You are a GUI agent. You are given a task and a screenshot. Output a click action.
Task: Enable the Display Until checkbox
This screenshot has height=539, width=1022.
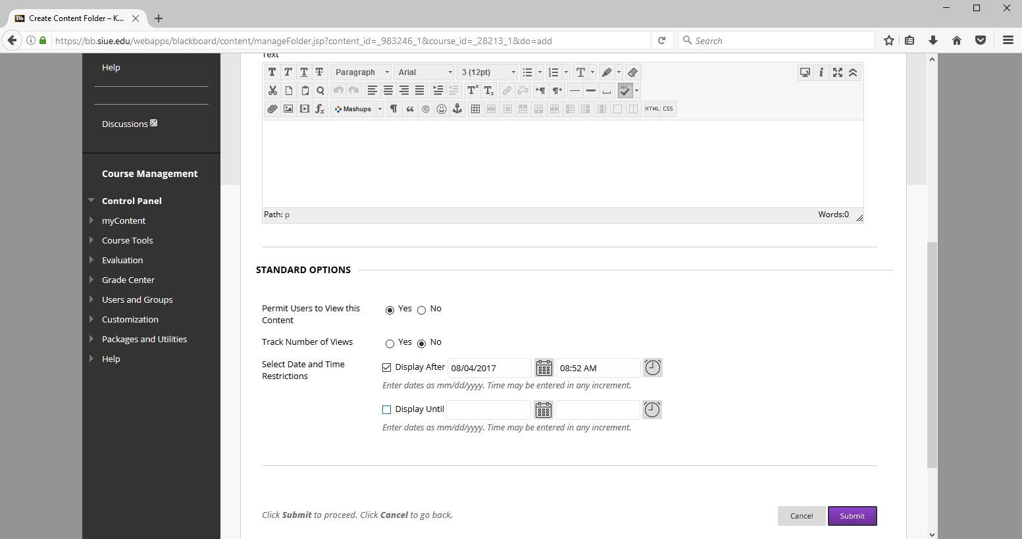pyautogui.click(x=387, y=410)
